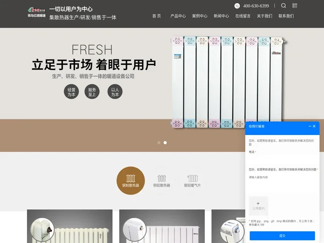
Task: Click the 经营为本 round badge
Action: (71, 91)
